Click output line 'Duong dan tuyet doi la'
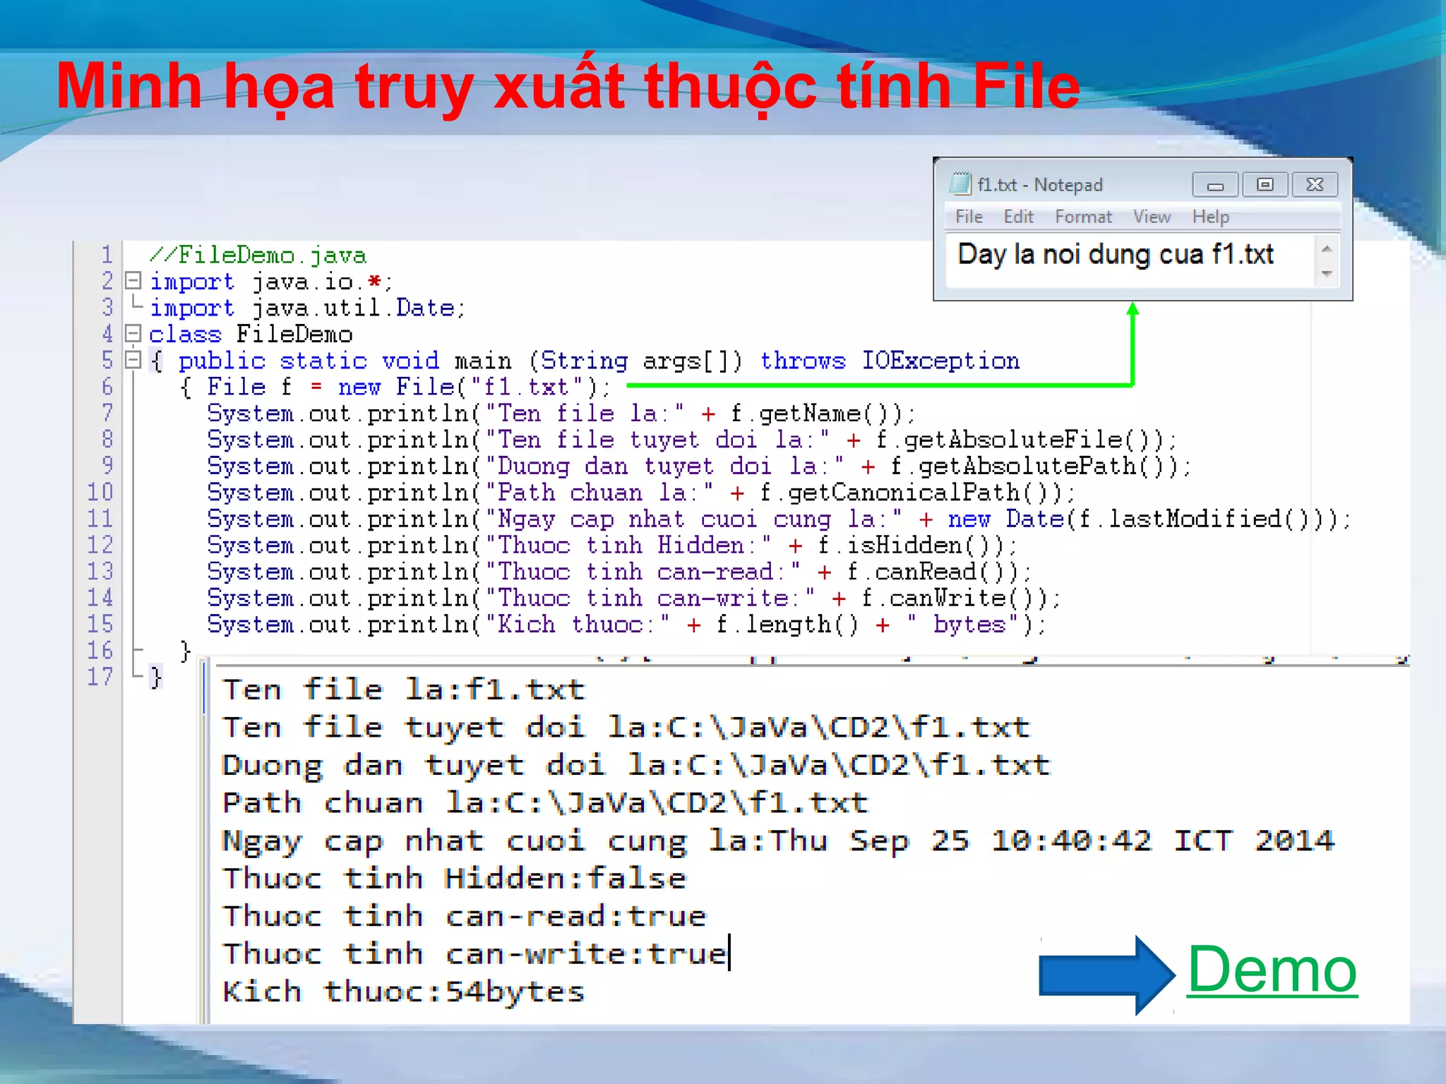The height and width of the screenshot is (1084, 1446). (x=637, y=766)
